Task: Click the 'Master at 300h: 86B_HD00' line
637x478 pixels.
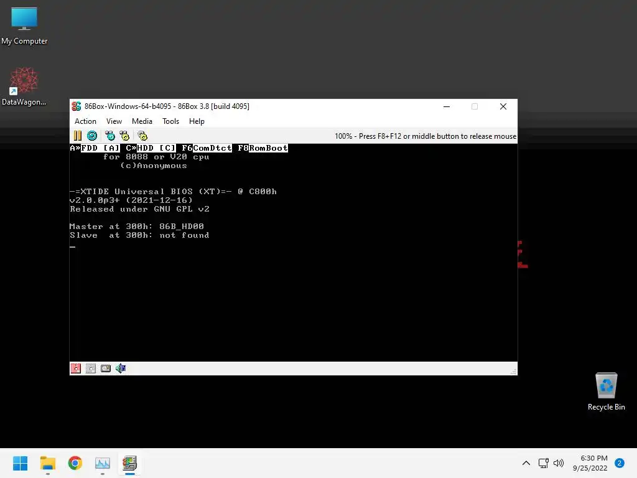Action: [x=136, y=227]
